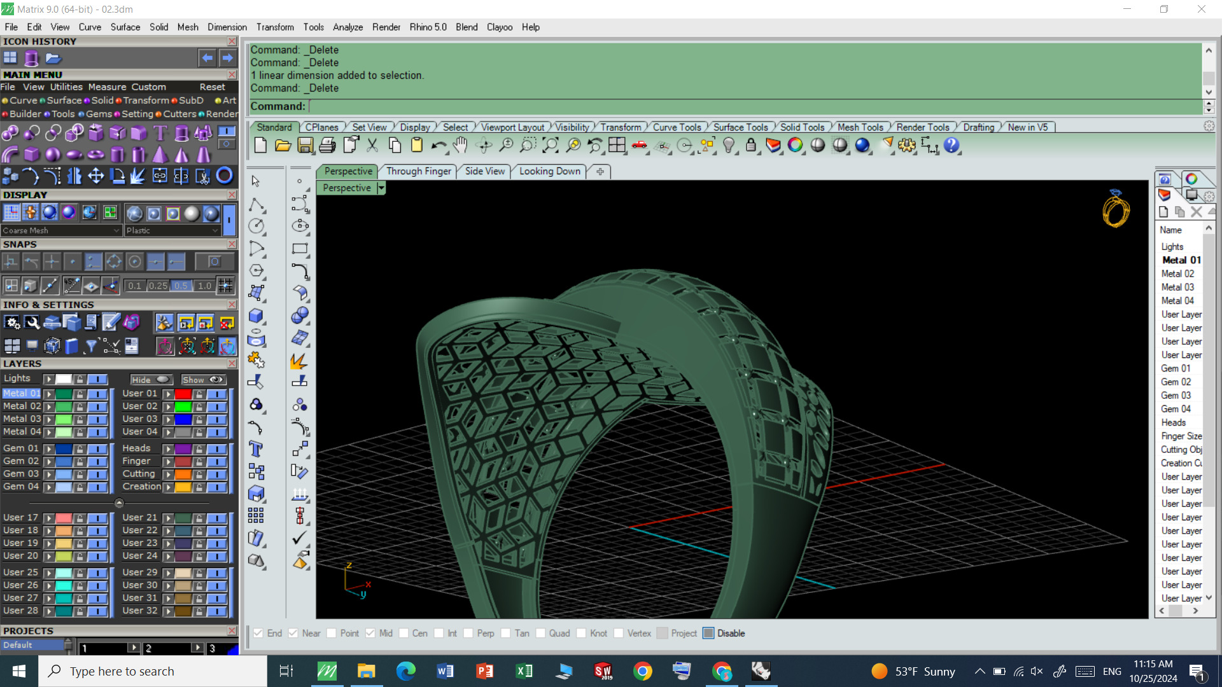Screen dimensions: 1222x687
Task: Expand the Metal 01 layer arrow
Action: pos(48,394)
